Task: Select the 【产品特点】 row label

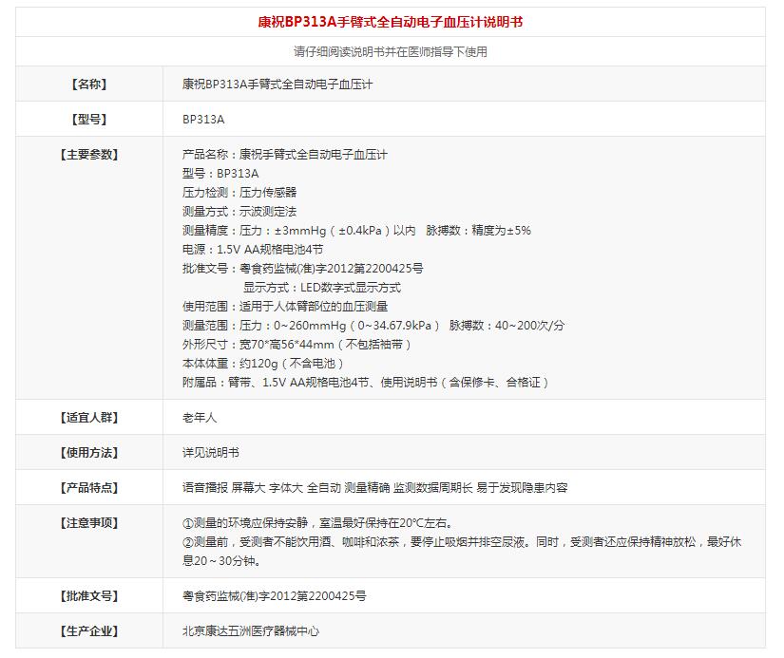Action: pos(89,488)
